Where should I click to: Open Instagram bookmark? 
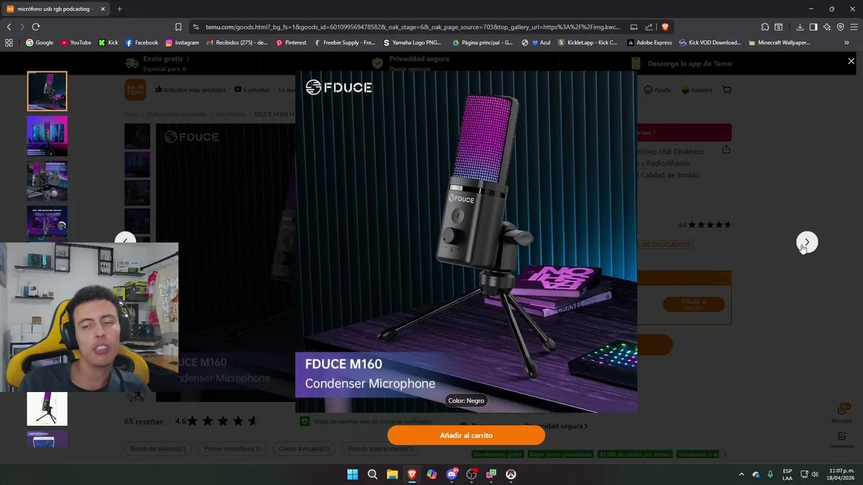tap(182, 42)
